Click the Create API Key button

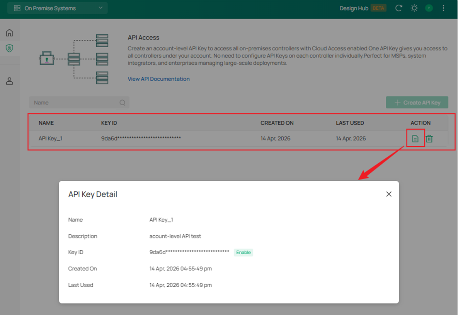pyautogui.click(x=417, y=103)
